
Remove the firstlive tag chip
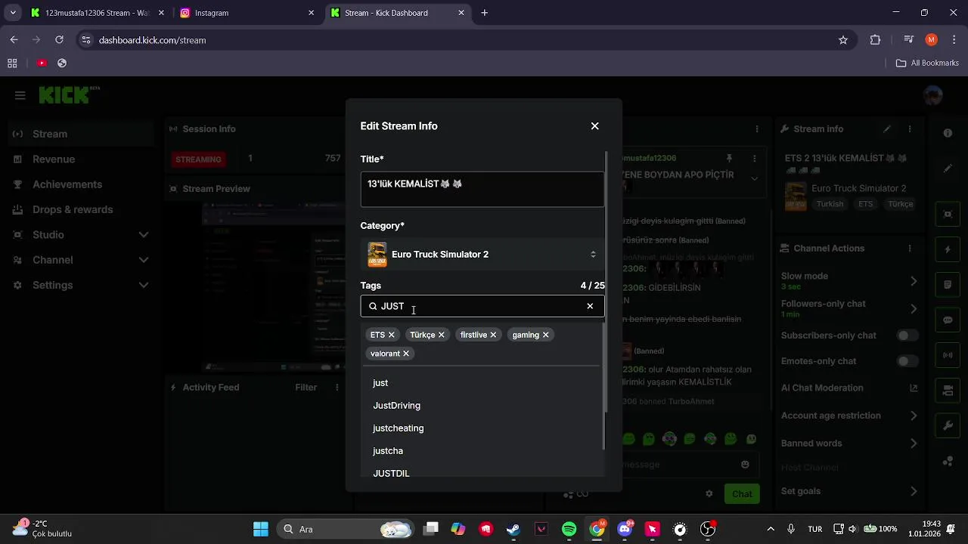coord(493,335)
